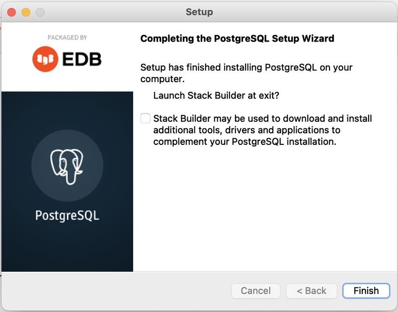This screenshot has height=312, width=398.
Task: Close the Setup window with red button
Action: click(11, 12)
